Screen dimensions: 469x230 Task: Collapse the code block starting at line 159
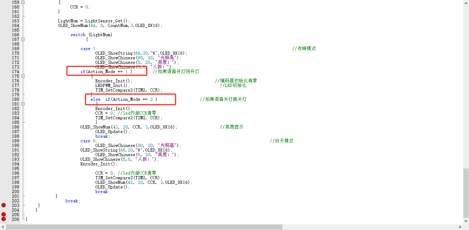[22, 2]
